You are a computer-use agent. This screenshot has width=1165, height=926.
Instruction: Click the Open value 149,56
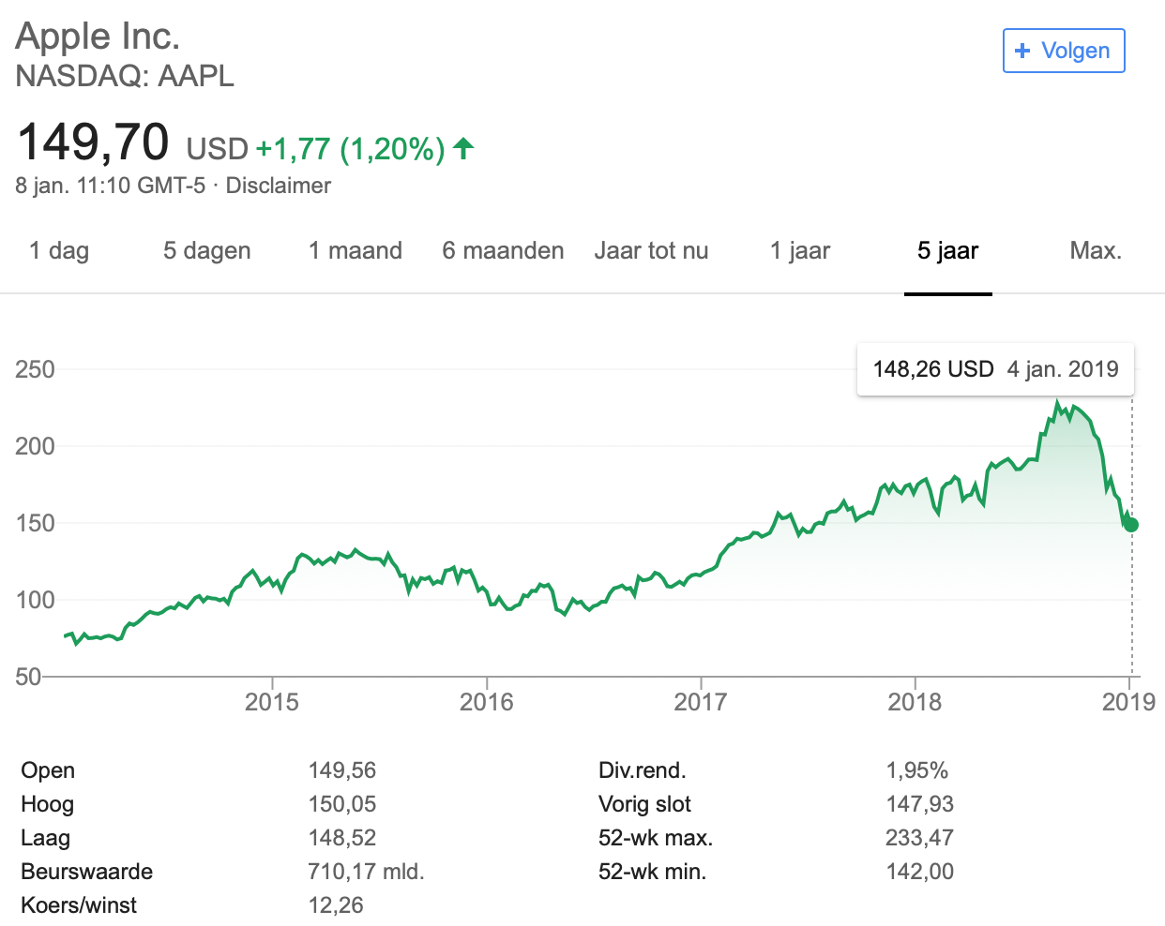click(342, 770)
